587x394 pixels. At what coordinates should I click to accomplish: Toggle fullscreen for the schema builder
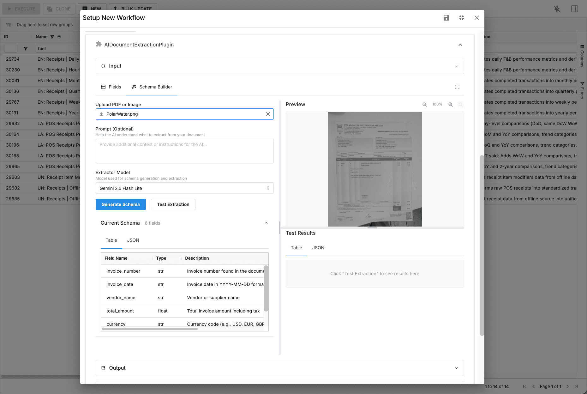[457, 87]
